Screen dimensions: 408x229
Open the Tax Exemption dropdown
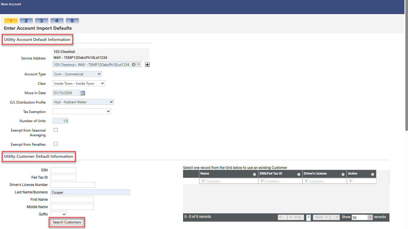(x=81, y=112)
